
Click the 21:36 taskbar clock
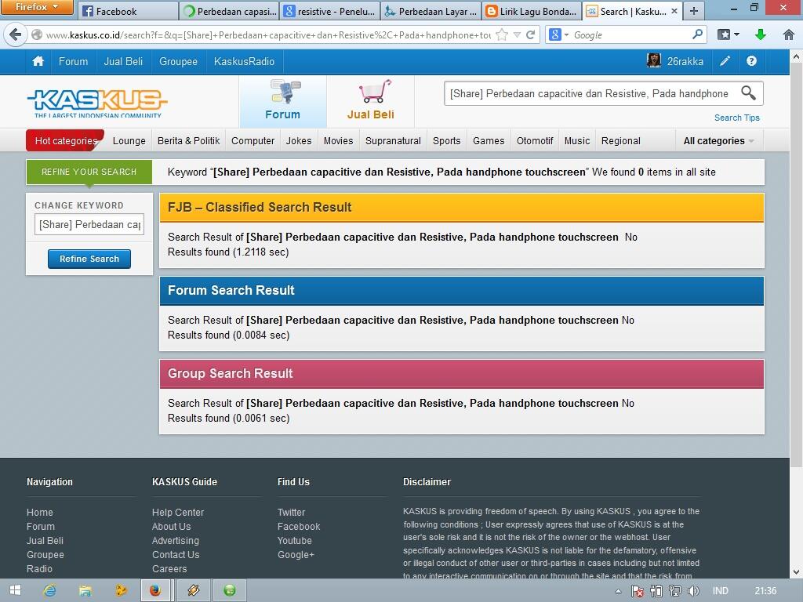pos(765,591)
